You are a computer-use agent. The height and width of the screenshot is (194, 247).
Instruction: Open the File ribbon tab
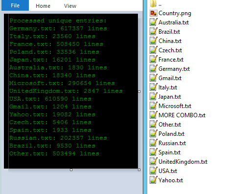point(15,5)
